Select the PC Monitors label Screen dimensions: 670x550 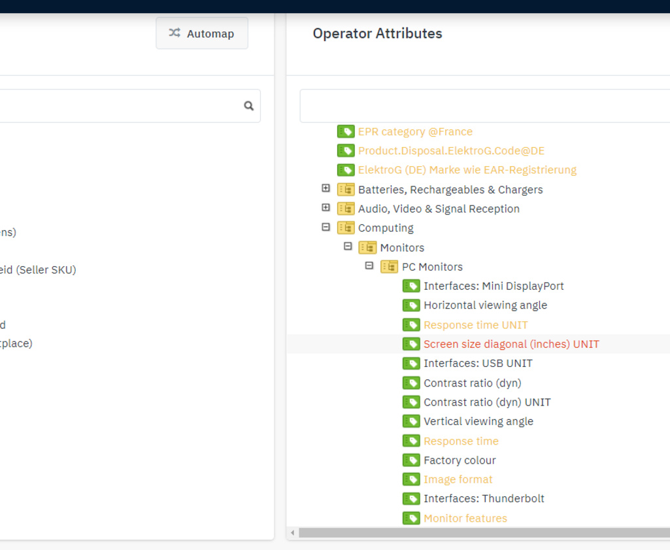tap(432, 267)
